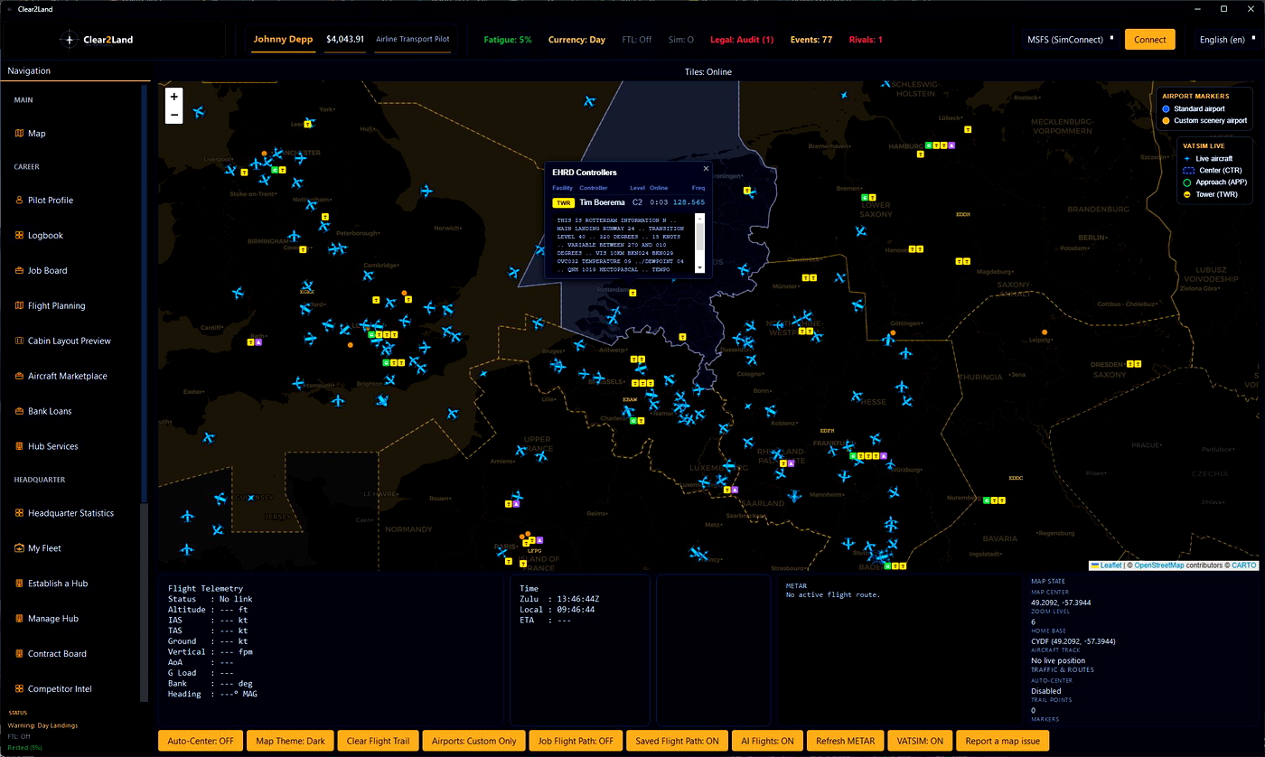
Task: Click the Legal: Audit (1) alert
Action: pos(742,40)
